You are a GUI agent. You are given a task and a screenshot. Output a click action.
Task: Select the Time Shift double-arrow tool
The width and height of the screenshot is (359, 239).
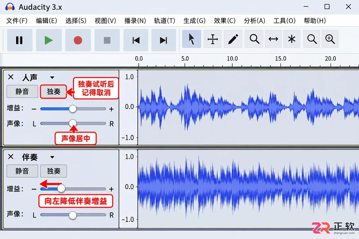(273, 39)
